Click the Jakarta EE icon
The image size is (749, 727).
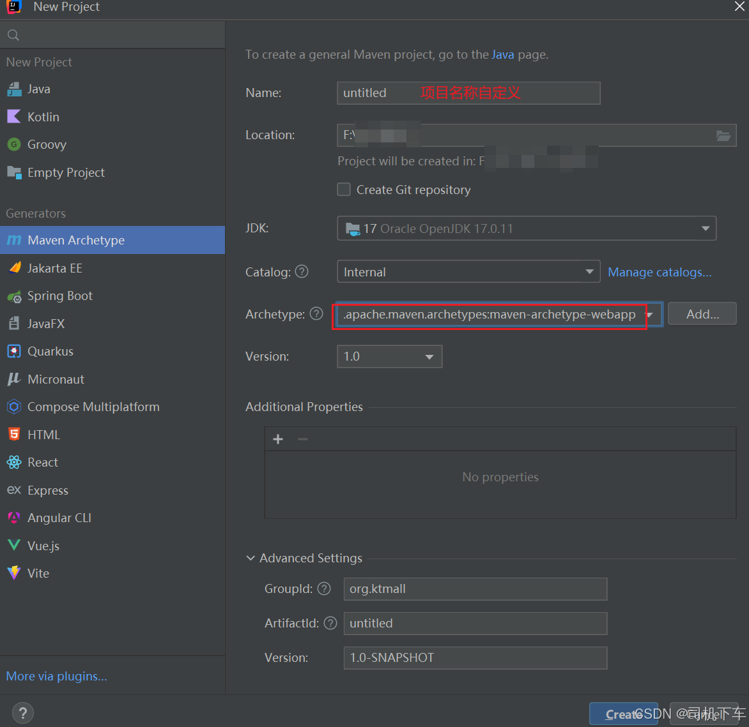pyautogui.click(x=15, y=267)
